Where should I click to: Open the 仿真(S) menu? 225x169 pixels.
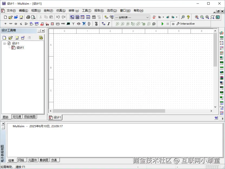[x=61, y=11]
